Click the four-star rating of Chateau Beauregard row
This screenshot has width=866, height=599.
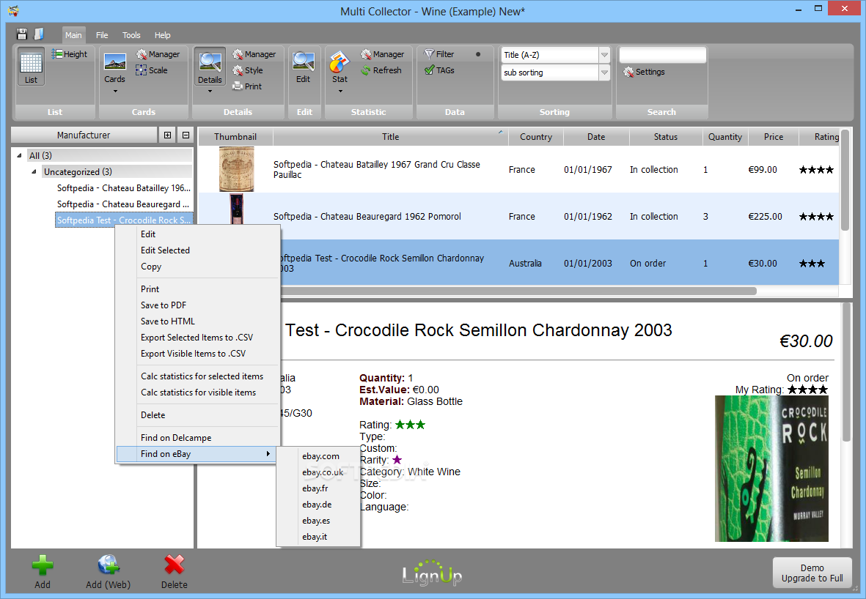pos(816,216)
